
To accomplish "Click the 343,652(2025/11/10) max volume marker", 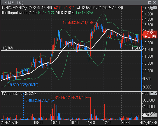I will pos(71,97).
